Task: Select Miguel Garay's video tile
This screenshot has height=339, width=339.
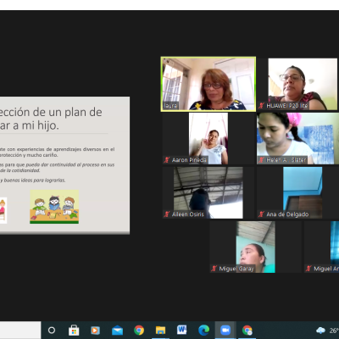Action: (x=255, y=247)
